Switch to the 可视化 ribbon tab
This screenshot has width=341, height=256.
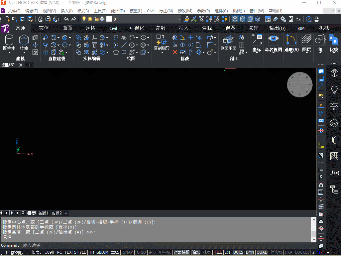(137, 28)
